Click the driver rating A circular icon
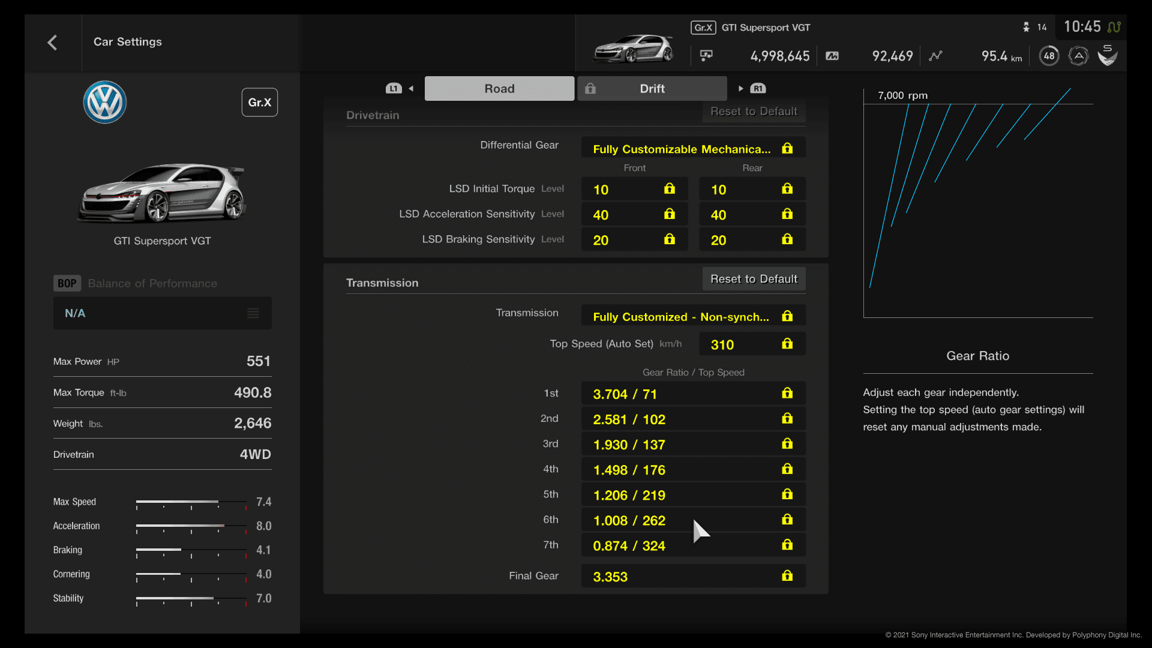 tap(1078, 56)
